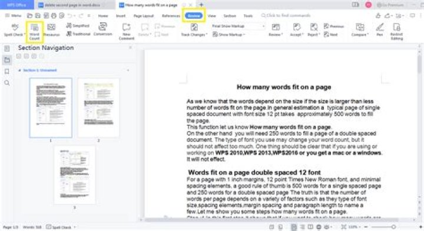Accept the tracked change
The width and height of the screenshot is (424, 231).
297,30
